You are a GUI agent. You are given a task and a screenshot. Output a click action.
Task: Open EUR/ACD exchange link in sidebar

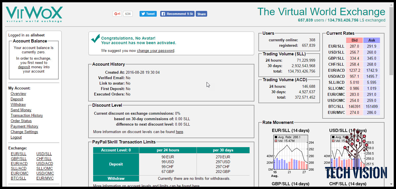pyautogui.click(x=19, y=164)
